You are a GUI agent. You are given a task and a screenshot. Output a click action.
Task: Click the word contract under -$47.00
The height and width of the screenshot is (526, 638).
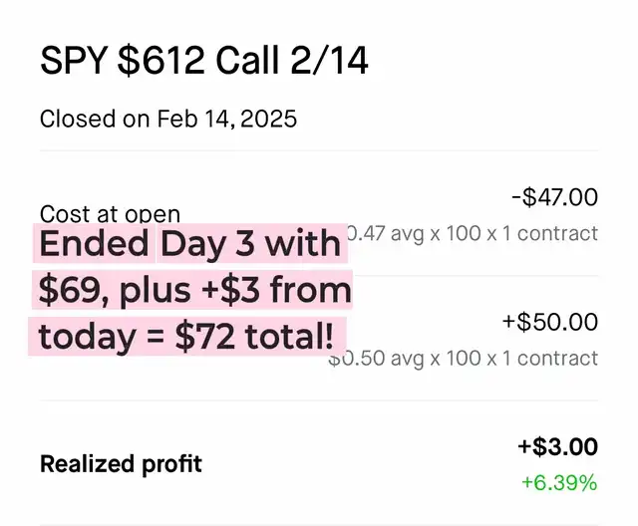click(557, 233)
